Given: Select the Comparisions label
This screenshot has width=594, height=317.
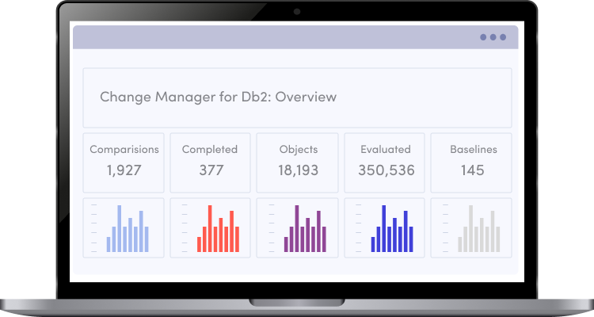Looking at the screenshot, I should pyautogui.click(x=124, y=149).
